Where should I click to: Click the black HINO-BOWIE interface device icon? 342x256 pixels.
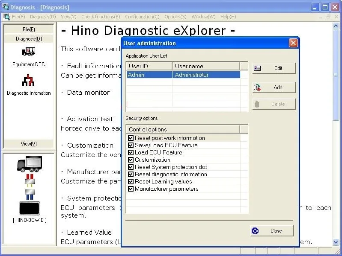point(30,208)
